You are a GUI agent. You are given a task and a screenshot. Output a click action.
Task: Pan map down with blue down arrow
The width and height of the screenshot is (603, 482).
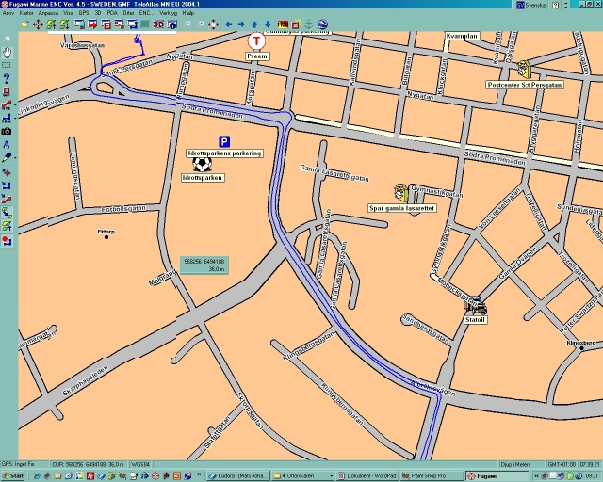click(x=268, y=24)
